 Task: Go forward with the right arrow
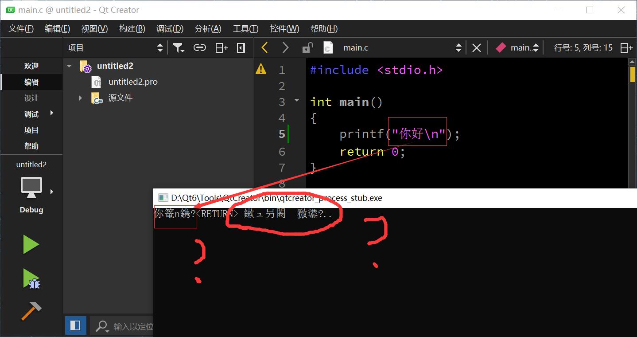pos(286,47)
